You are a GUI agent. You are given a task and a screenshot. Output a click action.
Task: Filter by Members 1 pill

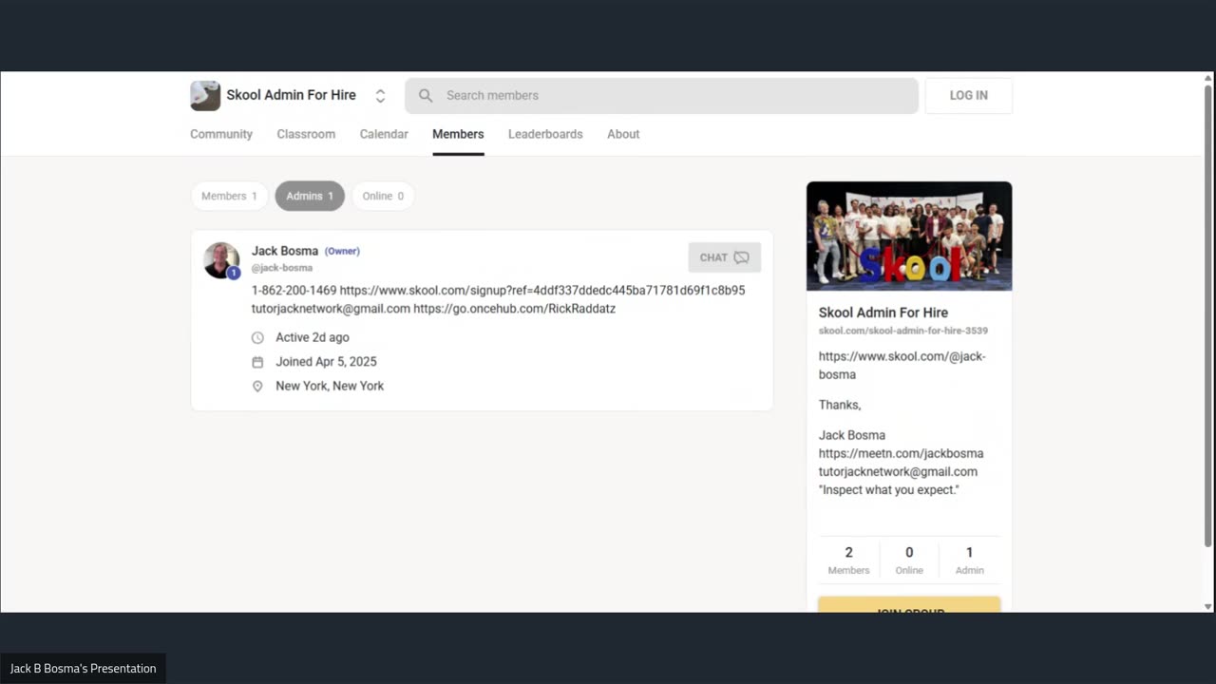click(x=230, y=196)
